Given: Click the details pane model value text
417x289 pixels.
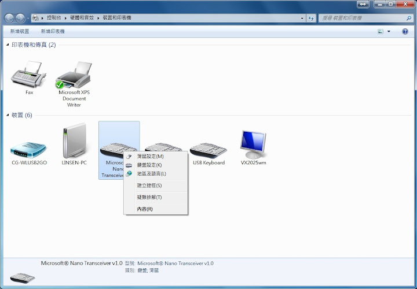Looking at the screenshot, I should 175,264.
